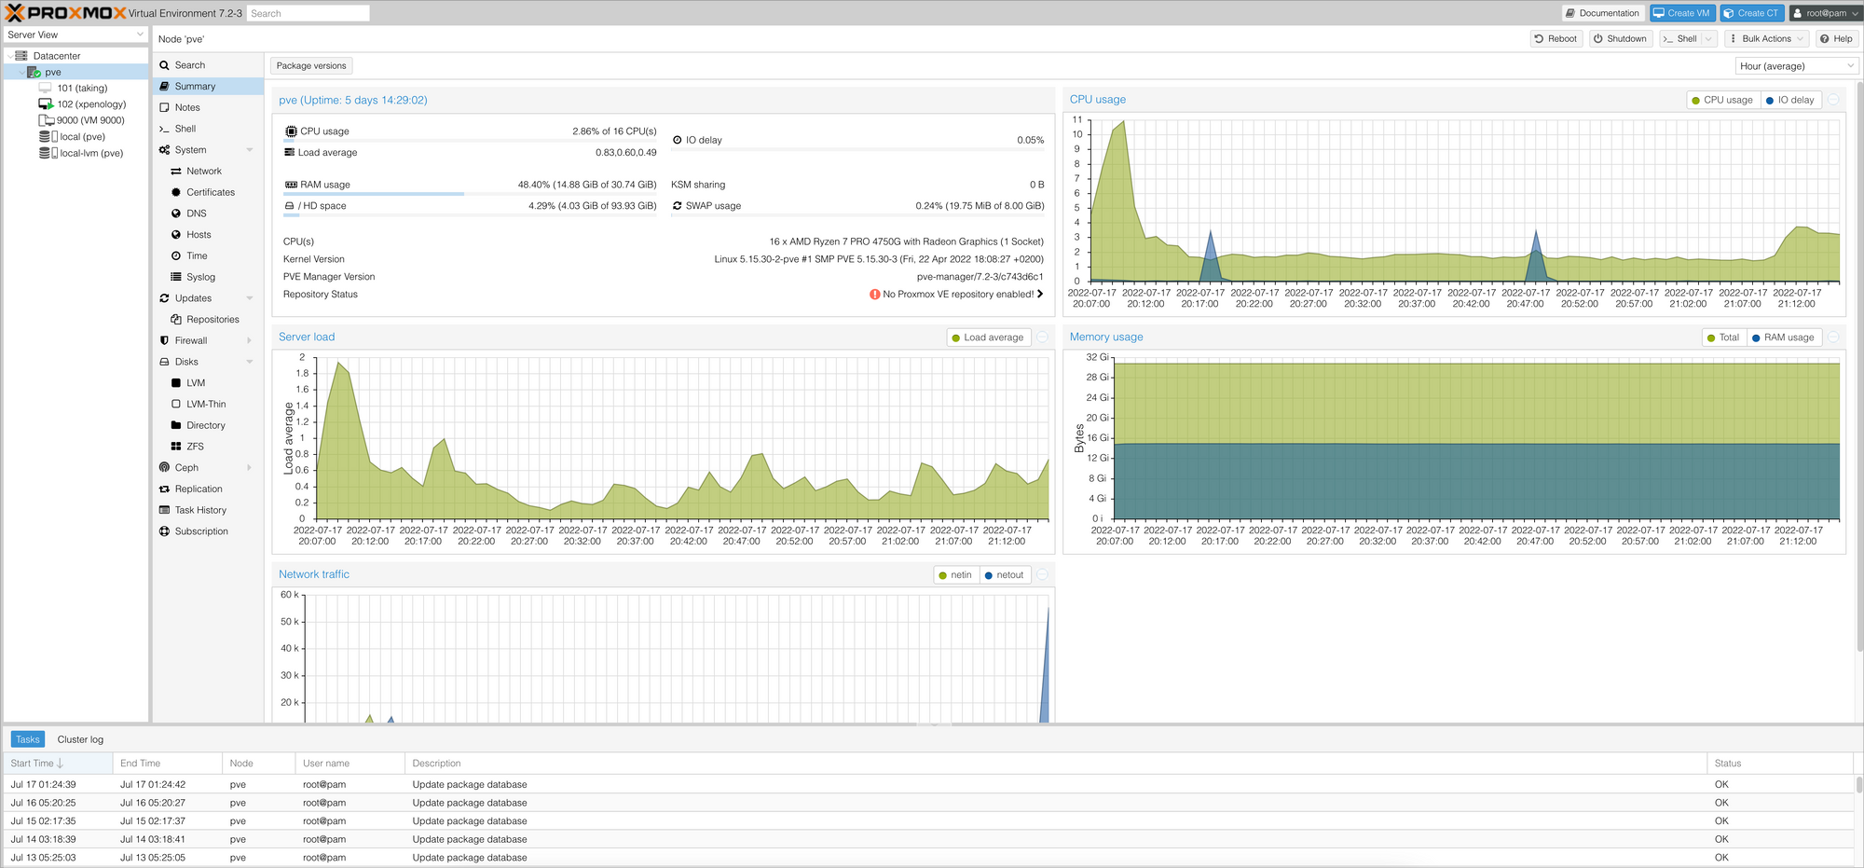Switch to the Cluster log tab
The width and height of the screenshot is (1864, 868).
click(x=80, y=739)
